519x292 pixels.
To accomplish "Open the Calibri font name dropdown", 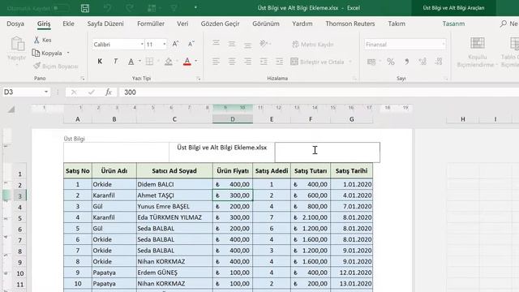I will (x=142, y=45).
